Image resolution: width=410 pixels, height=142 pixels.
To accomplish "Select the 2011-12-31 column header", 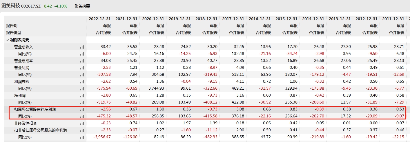I will pyautogui.click(x=393, y=19).
